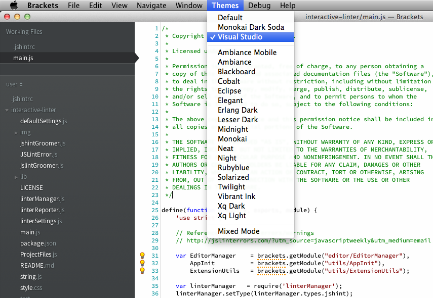This screenshot has width=433, height=298.
Task: Select the Cobalt theme
Action: 251,81
